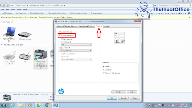Click the page preview thumbnail
Image resolution: width=192 pixels, height=108 pixels.
click(x=119, y=38)
